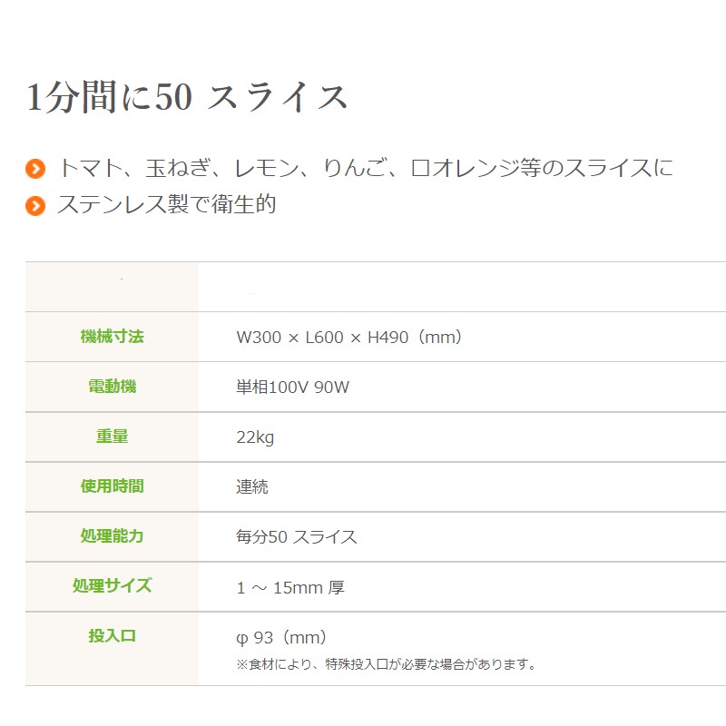Select the トマト、玉ねぎ bullet text

[366, 168]
